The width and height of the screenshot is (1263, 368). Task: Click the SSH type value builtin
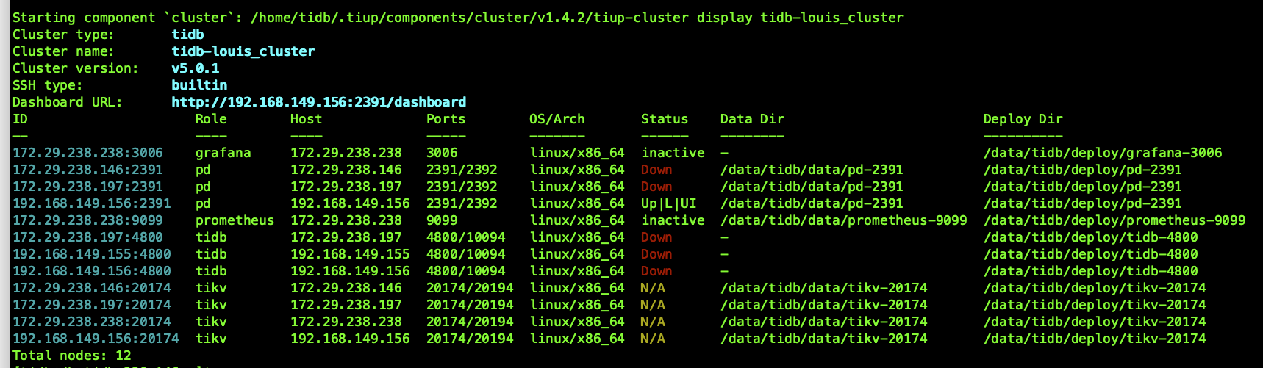pyautogui.click(x=199, y=85)
